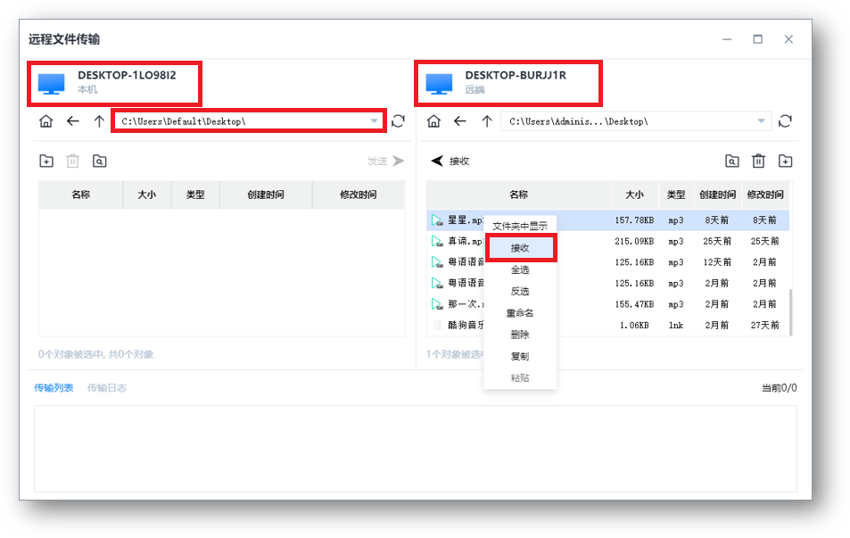The height and width of the screenshot is (538, 850).
Task: Choose 重命名 in context menu
Action: (x=520, y=313)
